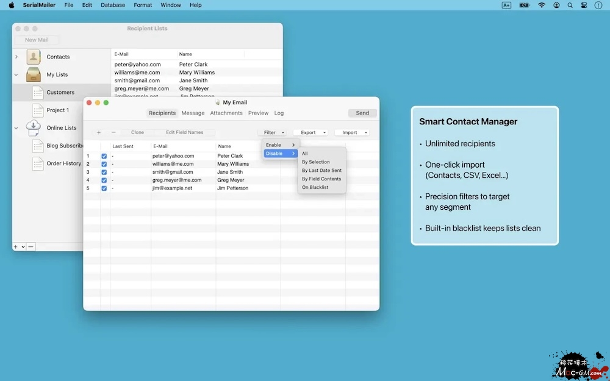Select the Customers list icon
The image size is (610, 381).
37,93
